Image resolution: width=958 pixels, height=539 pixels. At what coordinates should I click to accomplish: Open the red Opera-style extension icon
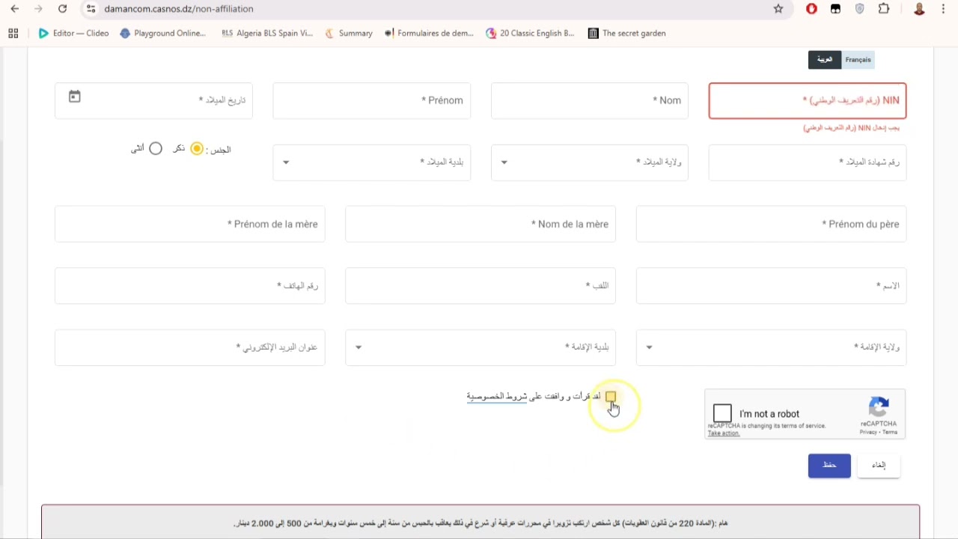[x=811, y=9]
